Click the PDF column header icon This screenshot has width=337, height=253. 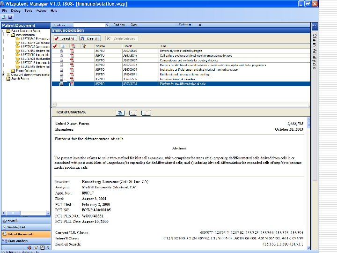tap(73, 46)
